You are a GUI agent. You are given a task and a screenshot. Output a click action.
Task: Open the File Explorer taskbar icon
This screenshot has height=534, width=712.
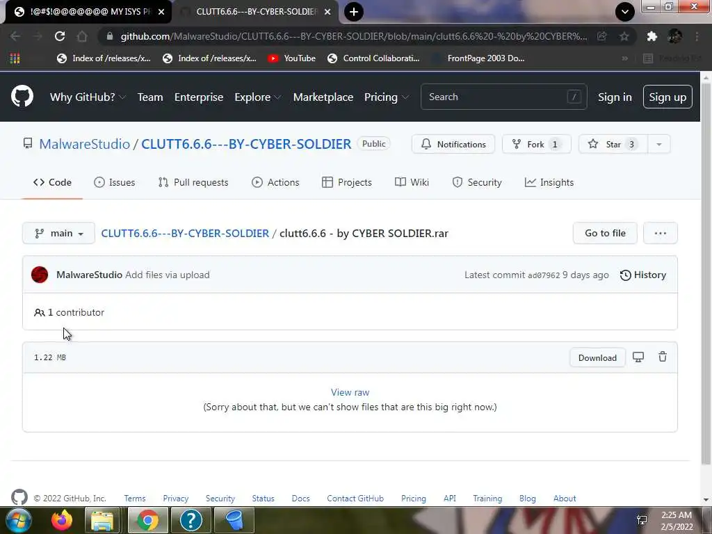pos(102,520)
